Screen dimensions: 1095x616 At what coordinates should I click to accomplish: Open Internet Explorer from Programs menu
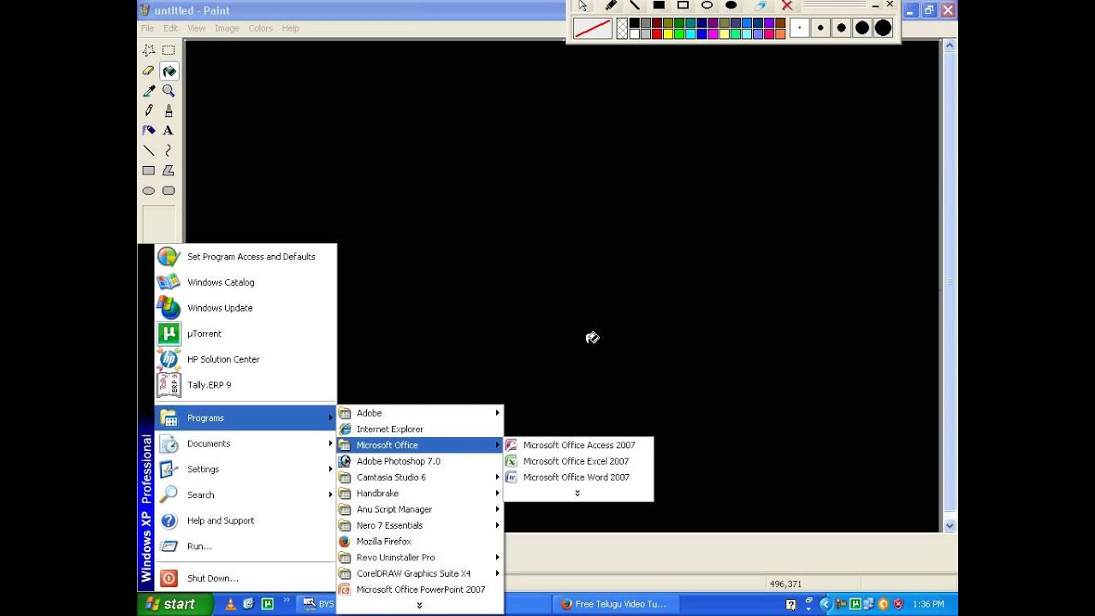coord(419,429)
